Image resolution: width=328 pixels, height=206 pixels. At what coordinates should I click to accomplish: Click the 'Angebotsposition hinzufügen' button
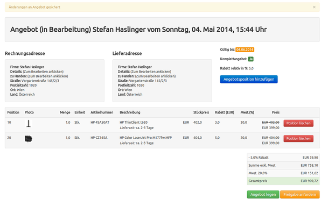pyautogui.click(x=249, y=80)
